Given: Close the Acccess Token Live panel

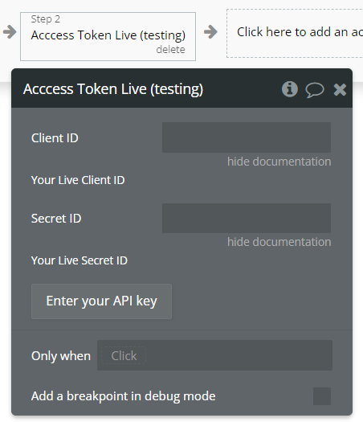Looking at the screenshot, I should pyautogui.click(x=340, y=89).
